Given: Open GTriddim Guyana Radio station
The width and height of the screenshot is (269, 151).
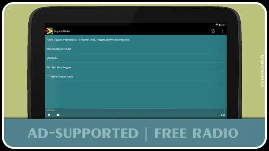Looking at the screenshot, I should [x=135, y=77].
